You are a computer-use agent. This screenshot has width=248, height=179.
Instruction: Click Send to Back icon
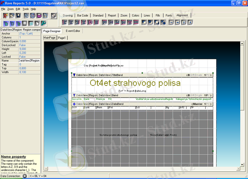point(163,22)
